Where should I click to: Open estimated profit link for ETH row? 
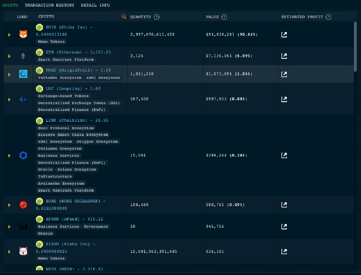(x=284, y=56)
